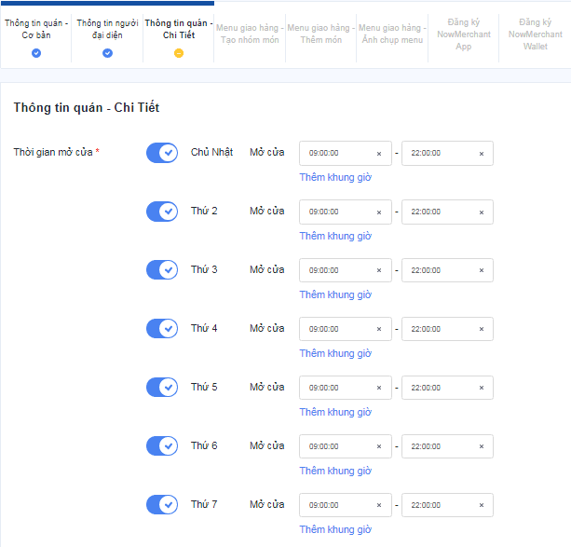Viewport: 571px width, 547px height.
Task: Select Thông tin quán - Chi Tiết step
Action: (179, 29)
